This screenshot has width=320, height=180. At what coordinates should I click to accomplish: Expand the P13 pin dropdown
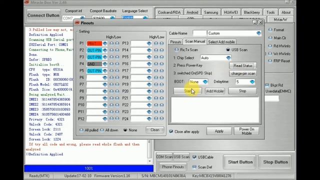click(x=149, y=43)
